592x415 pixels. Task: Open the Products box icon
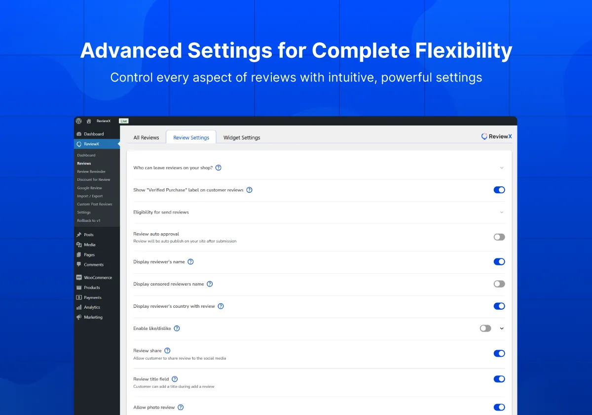point(79,288)
